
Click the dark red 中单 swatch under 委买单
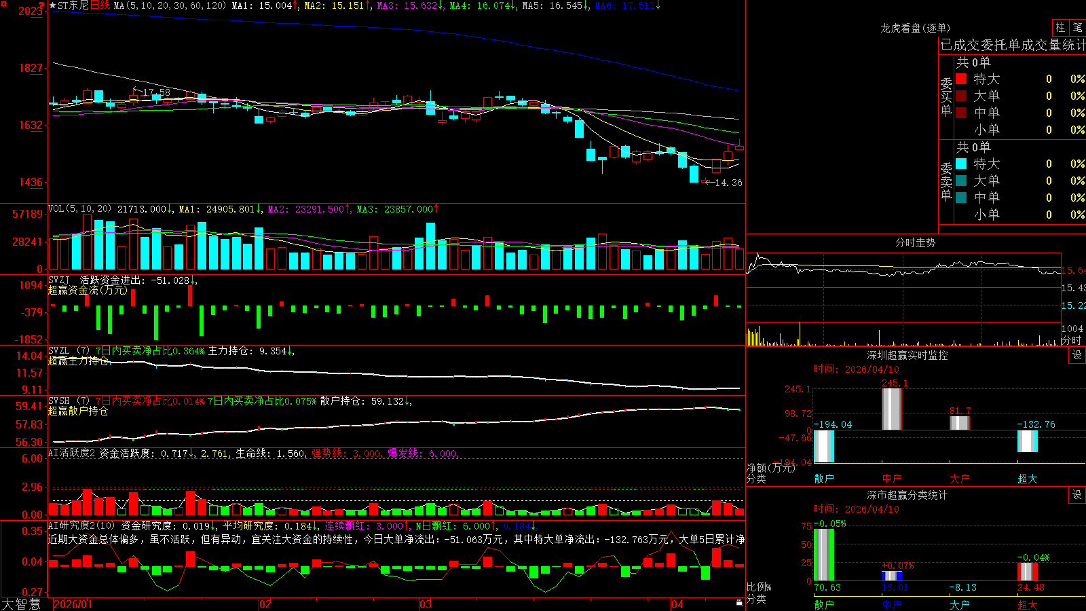961,112
